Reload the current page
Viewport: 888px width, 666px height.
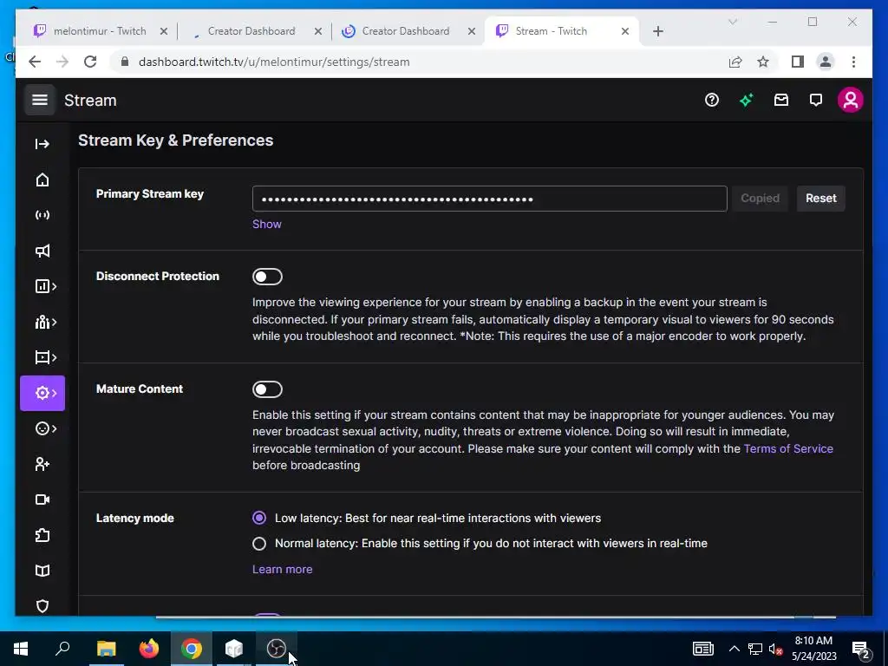90,62
